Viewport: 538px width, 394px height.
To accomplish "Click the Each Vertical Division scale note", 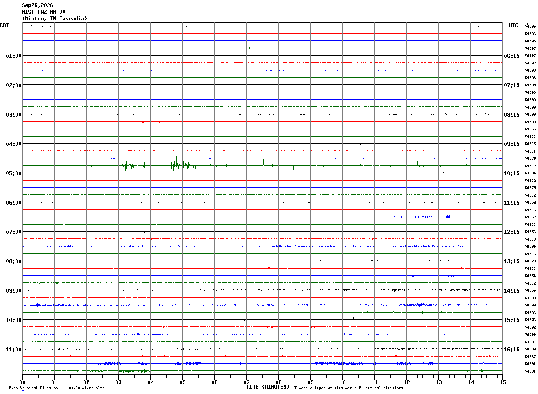I will [56, 388].
